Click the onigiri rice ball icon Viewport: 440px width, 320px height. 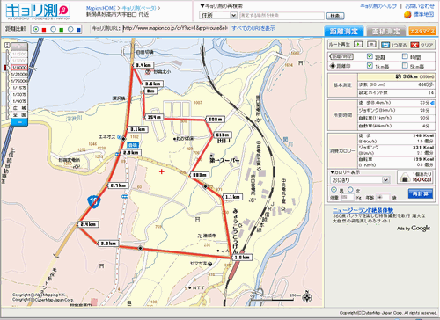pos(405,178)
